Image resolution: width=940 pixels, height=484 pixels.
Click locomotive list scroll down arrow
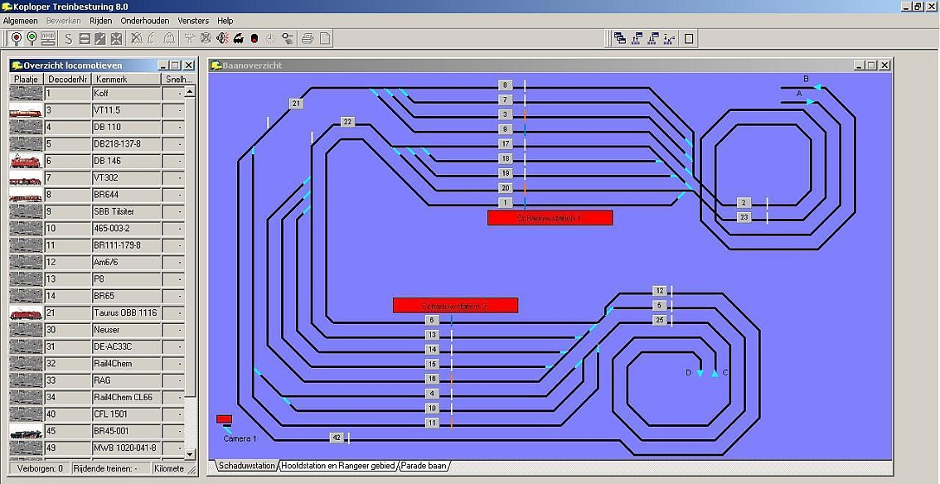(x=190, y=455)
